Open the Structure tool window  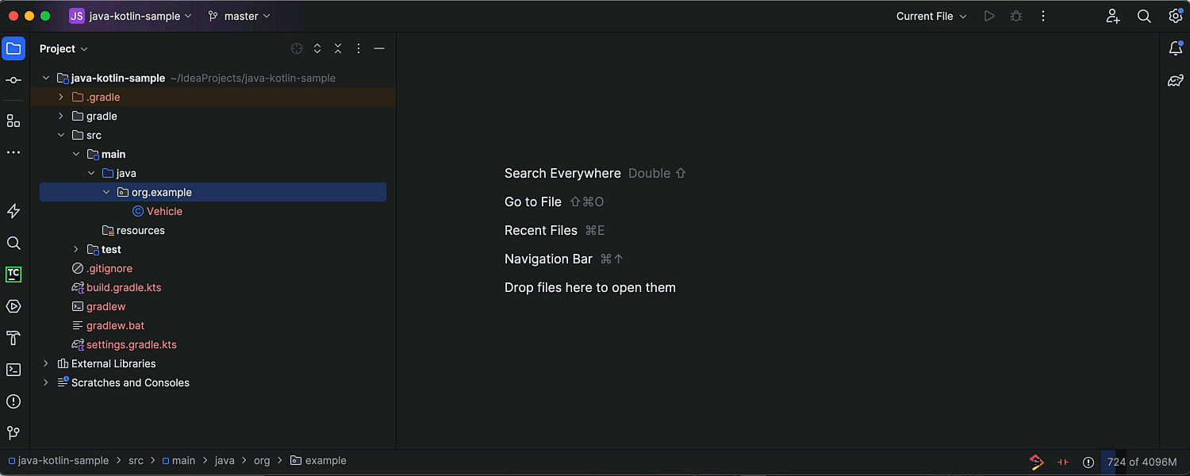coord(13,121)
